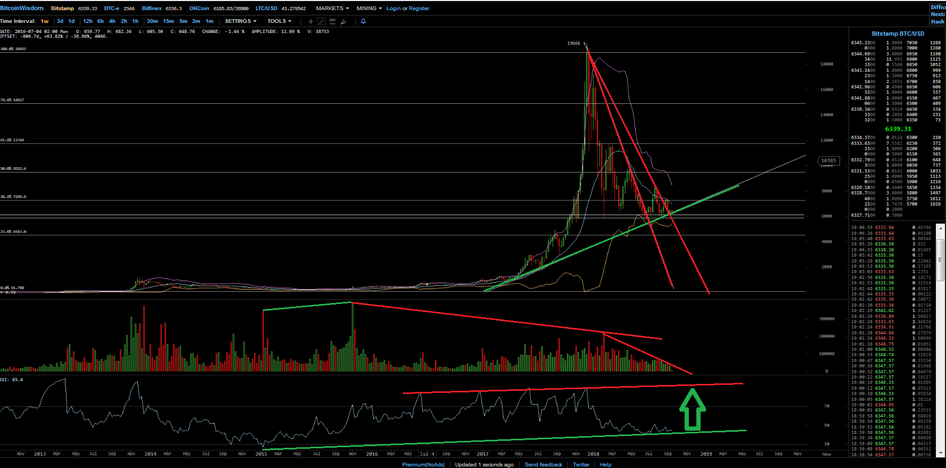Image resolution: width=946 pixels, height=468 pixels.
Task: Click the AMPLITUDE: 12.69 % readout
Action: (276, 32)
